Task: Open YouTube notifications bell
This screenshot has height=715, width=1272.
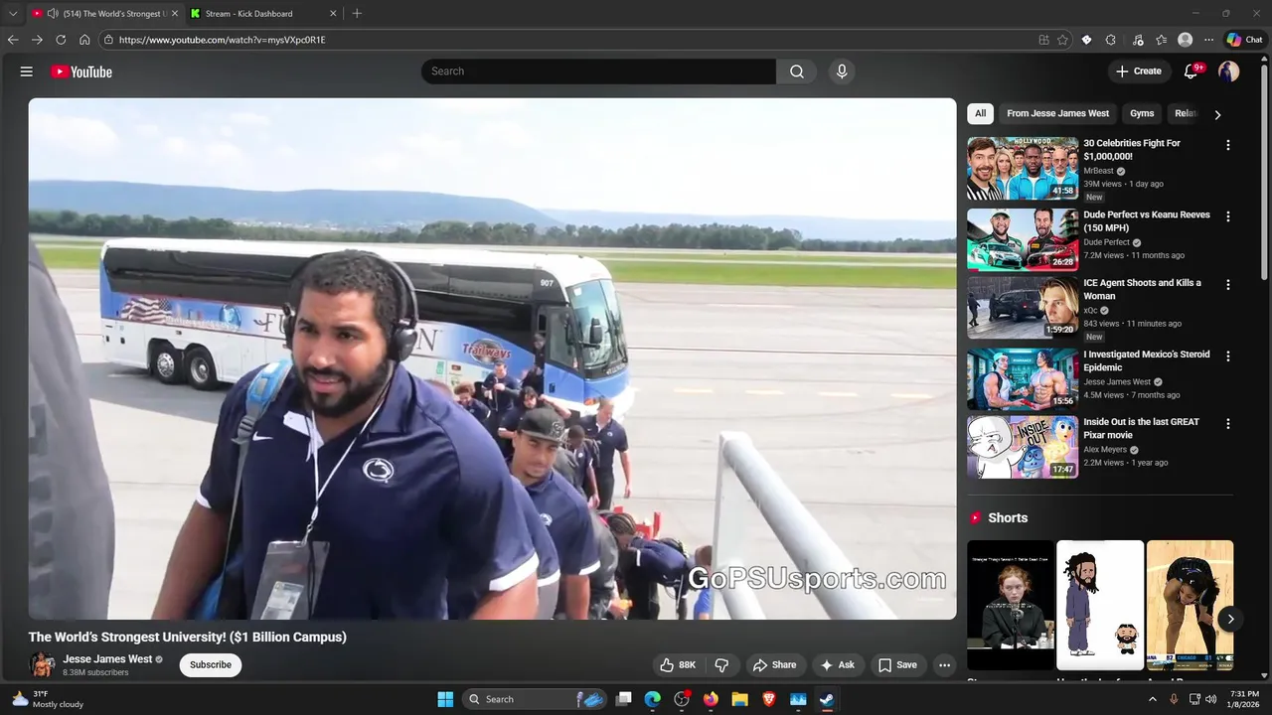Action: tap(1192, 71)
